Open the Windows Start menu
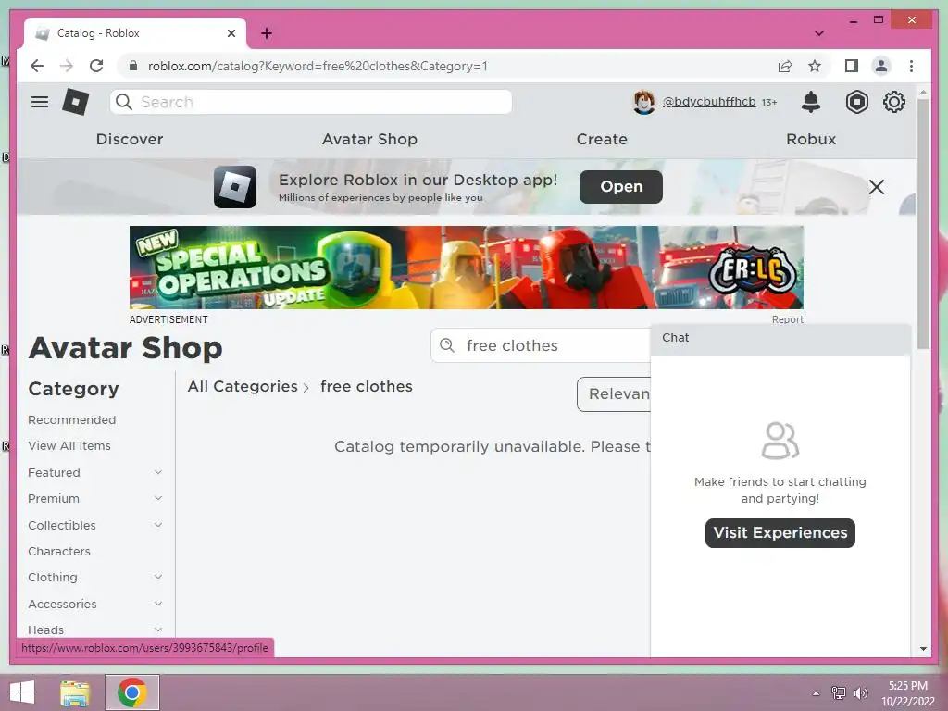Screen dimensions: 948x711 [x=22, y=692]
